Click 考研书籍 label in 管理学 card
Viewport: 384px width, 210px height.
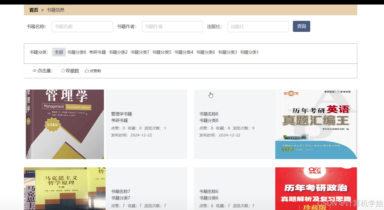click(119, 120)
